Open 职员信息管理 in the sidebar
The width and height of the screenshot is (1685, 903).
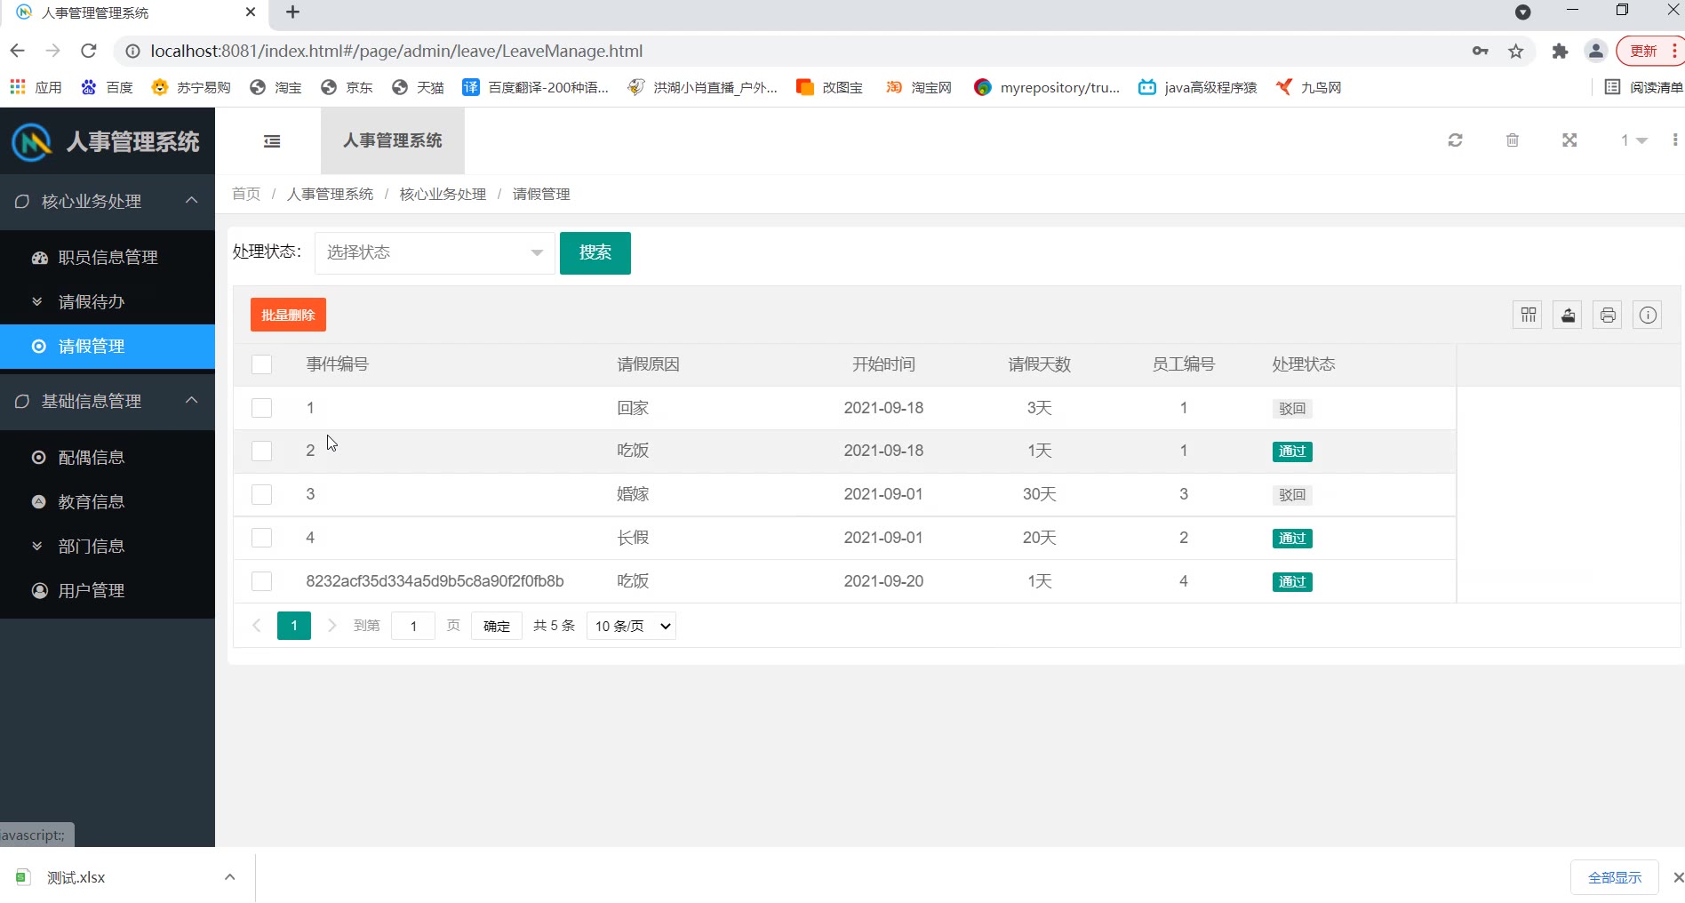click(x=108, y=257)
